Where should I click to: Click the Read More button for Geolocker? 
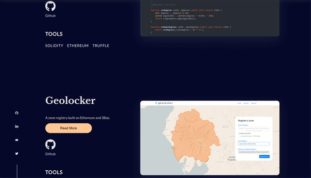(x=69, y=128)
